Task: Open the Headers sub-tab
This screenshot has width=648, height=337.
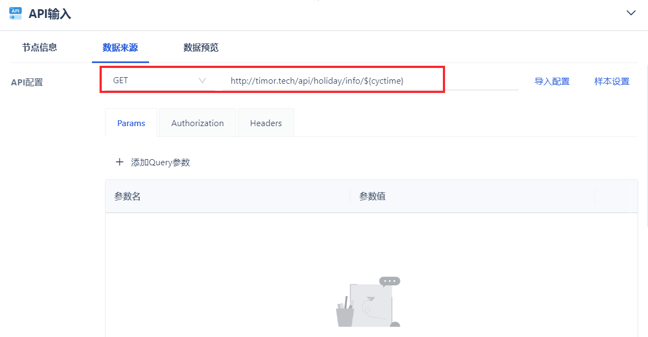Action: tap(266, 123)
